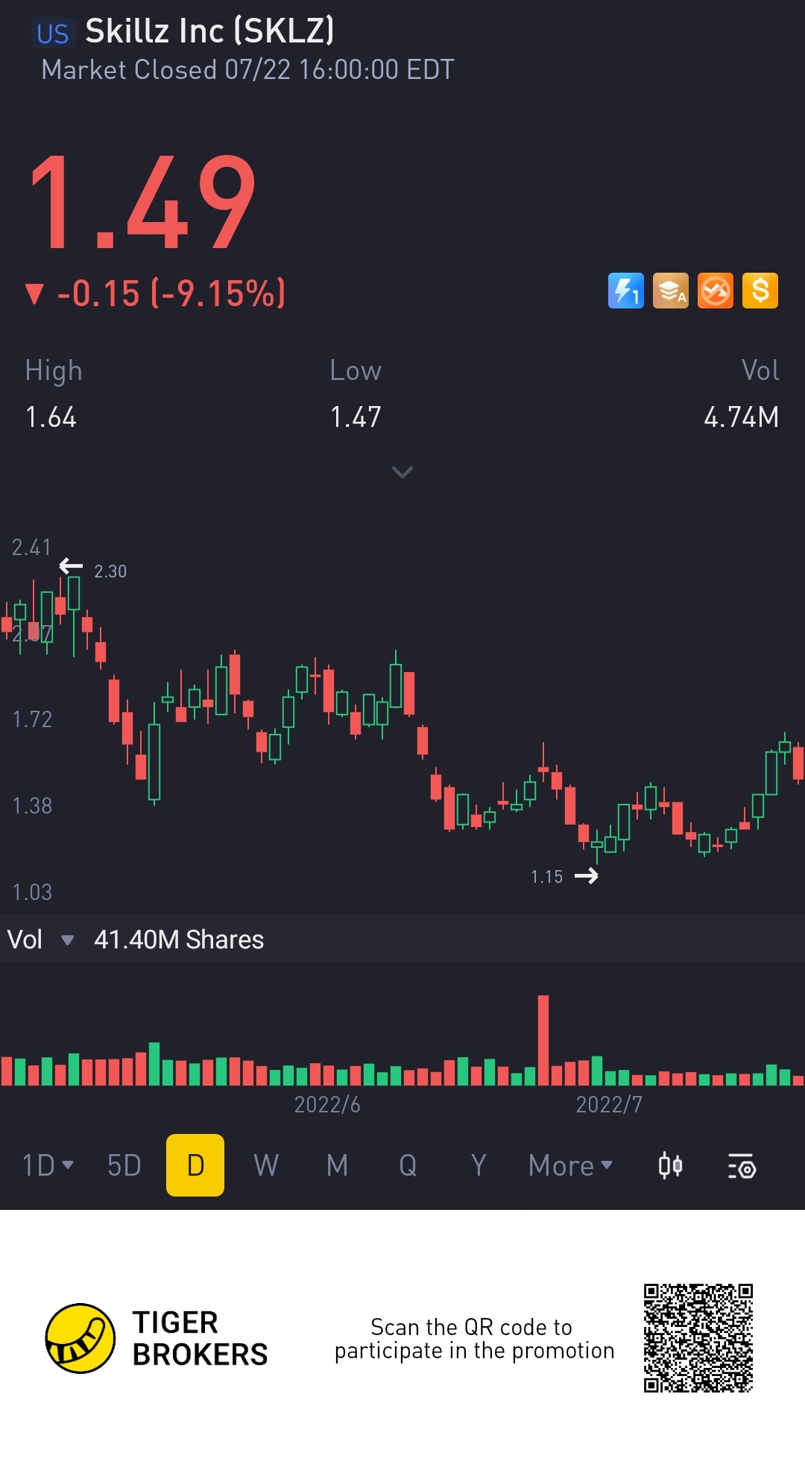
Task: Tap the blue lightning bolt badge
Action: pyautogui.click(x=625, y=291)
